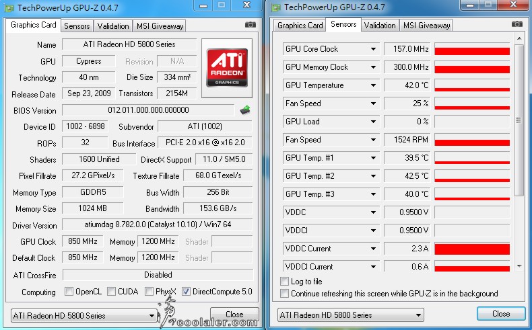Click the GPU Clock 850 MHz field
Viewport: 532px width, 330px height.
82,241
